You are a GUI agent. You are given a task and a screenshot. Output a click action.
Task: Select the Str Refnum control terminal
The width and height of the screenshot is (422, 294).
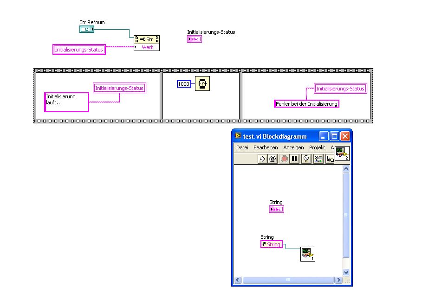[x=87, y=29]
